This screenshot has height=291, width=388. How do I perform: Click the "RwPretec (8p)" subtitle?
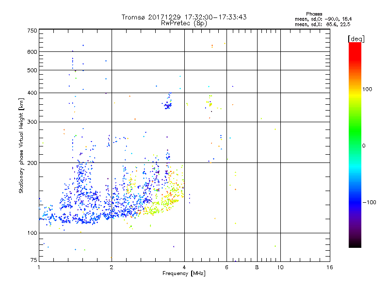pos(184,23)
